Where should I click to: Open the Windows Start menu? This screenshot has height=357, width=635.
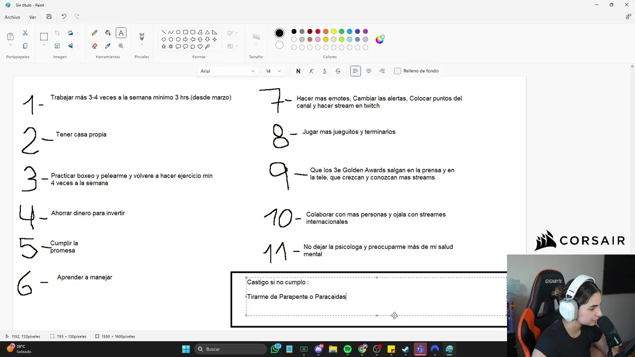[186, 349]
